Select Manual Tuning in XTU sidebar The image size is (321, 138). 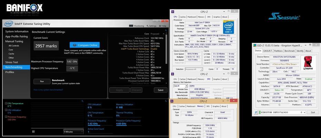click(x=14, y=41)
